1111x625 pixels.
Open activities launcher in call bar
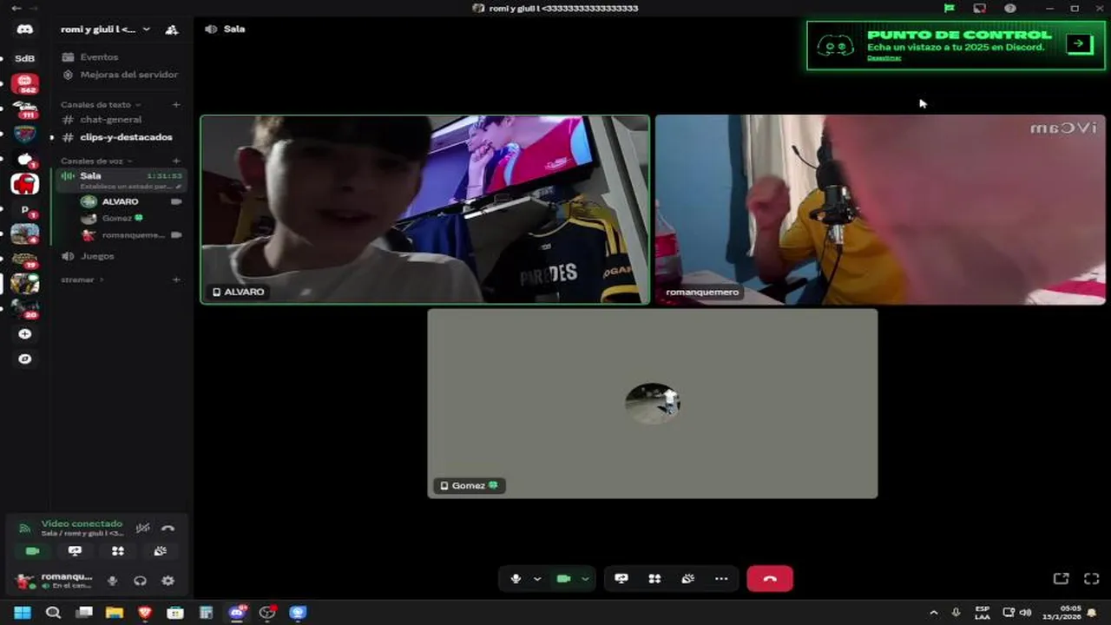(655, 579)
